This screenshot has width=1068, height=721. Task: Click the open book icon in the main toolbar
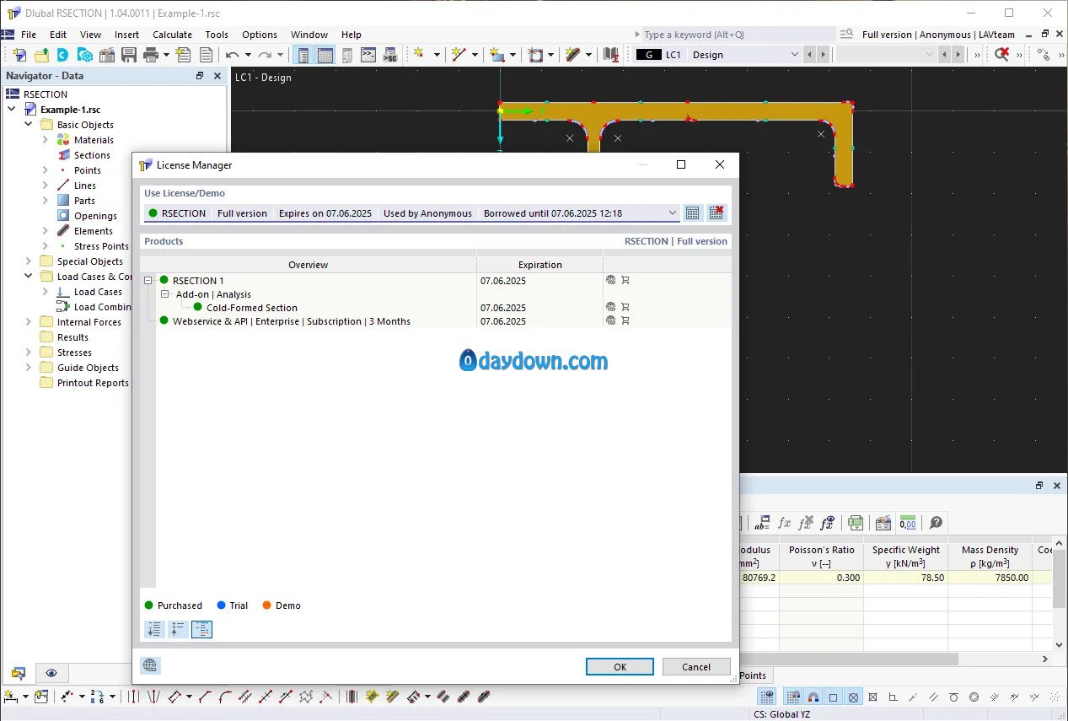(x=611, y=55)
